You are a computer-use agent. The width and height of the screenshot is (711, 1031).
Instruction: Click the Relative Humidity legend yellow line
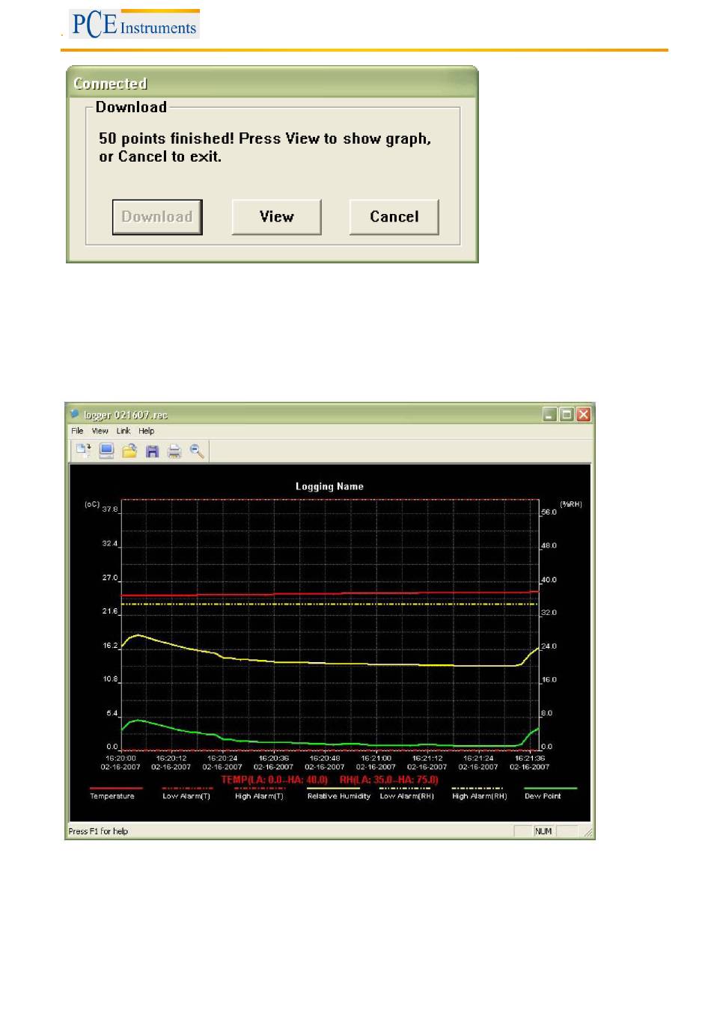click(x=333, y=789)
